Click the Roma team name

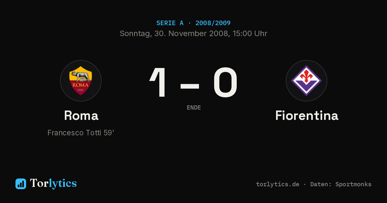click(81, 115)
